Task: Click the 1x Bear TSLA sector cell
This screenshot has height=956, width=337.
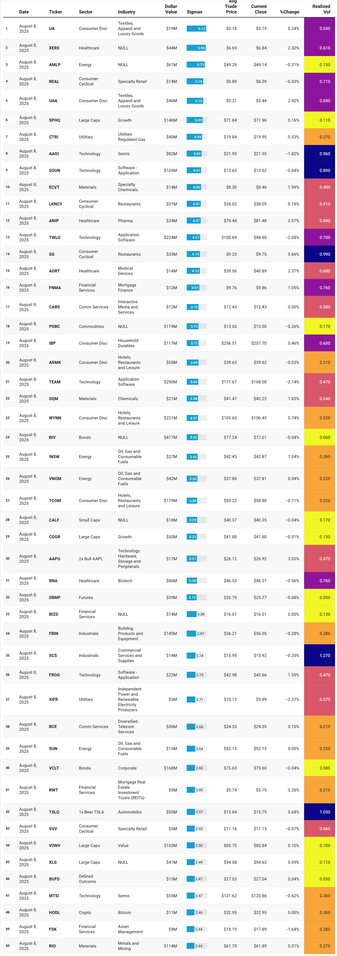Action: tap(91, 812)
